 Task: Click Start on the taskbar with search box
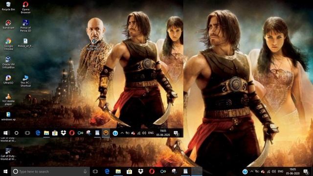pos(5,172)
